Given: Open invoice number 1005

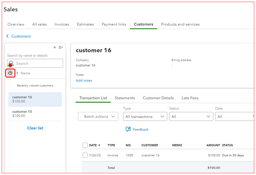Looking at the screenshot, I should point(129,155).
